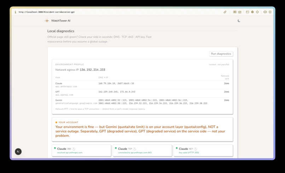285x173 pixels.
Task: Click generativelanguage.googleapis.com host text
Action: tap(76, 103)
